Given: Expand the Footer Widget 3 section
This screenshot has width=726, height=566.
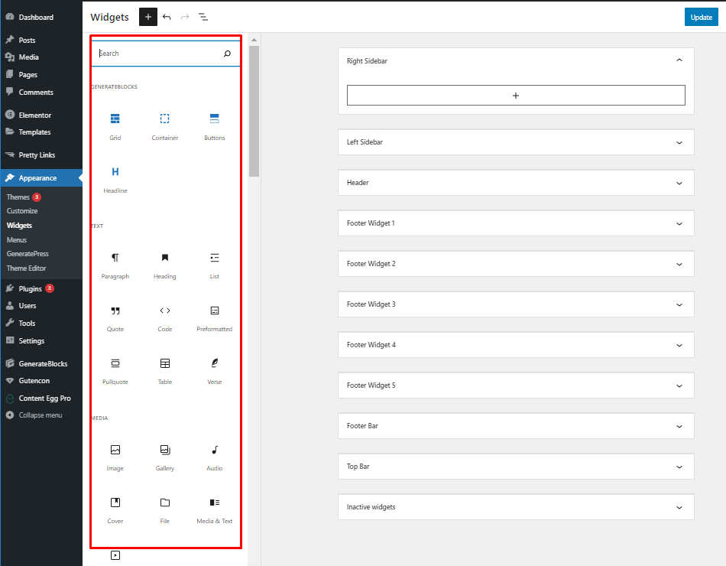Looking at the screenshot, I should pyautogui.click(x=679, y=304).
